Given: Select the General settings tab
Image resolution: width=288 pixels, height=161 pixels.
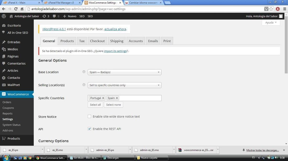Looking at the screenshot, I should tap(49, 41).
